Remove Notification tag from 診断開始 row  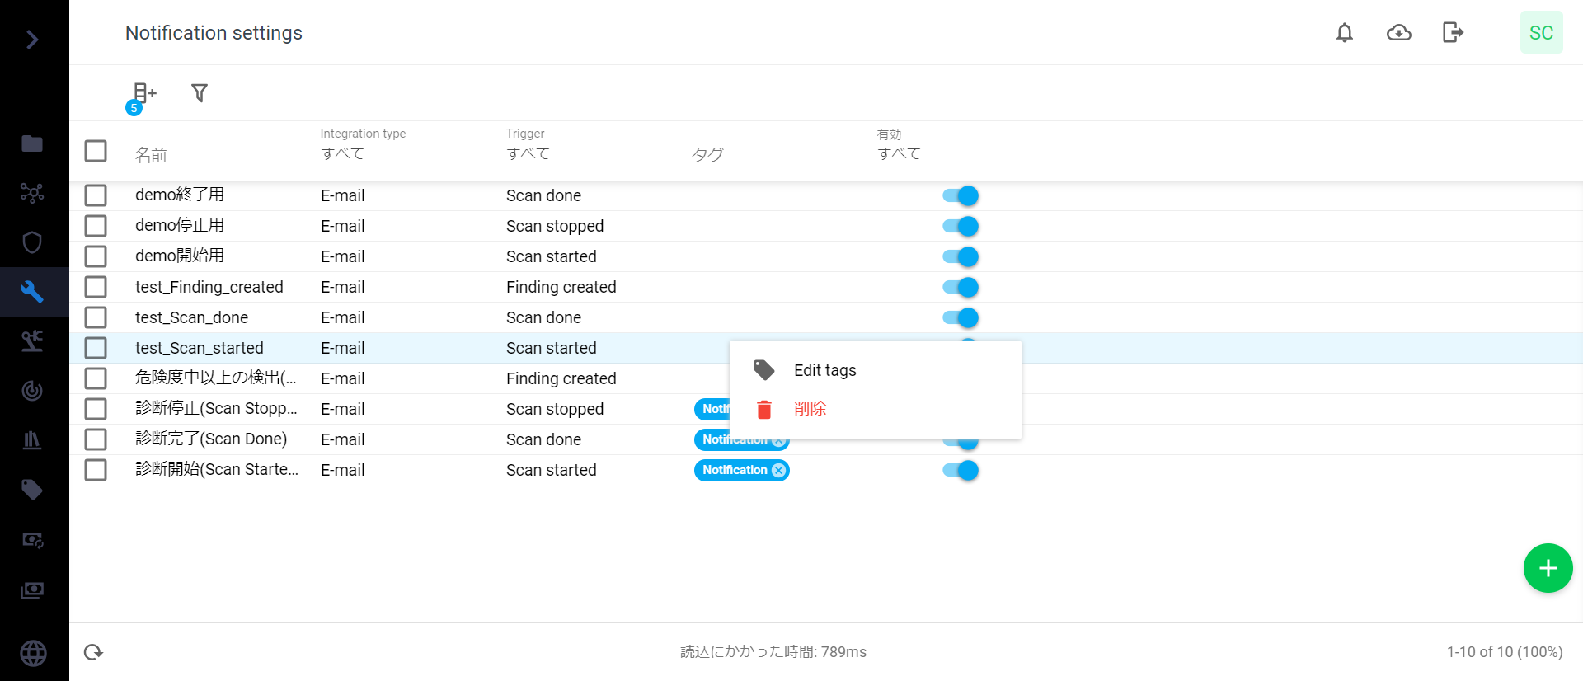pyautogui.click(x=778, y=470)
